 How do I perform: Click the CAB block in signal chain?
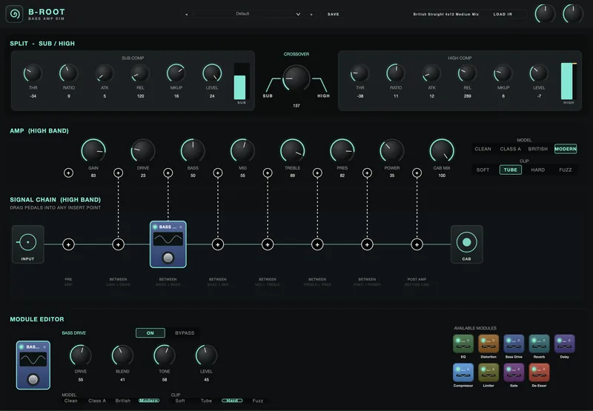(467, 244)
